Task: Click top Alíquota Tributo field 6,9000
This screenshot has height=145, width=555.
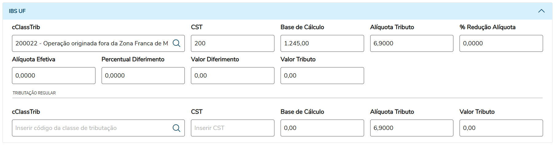Action: [411, 43]
